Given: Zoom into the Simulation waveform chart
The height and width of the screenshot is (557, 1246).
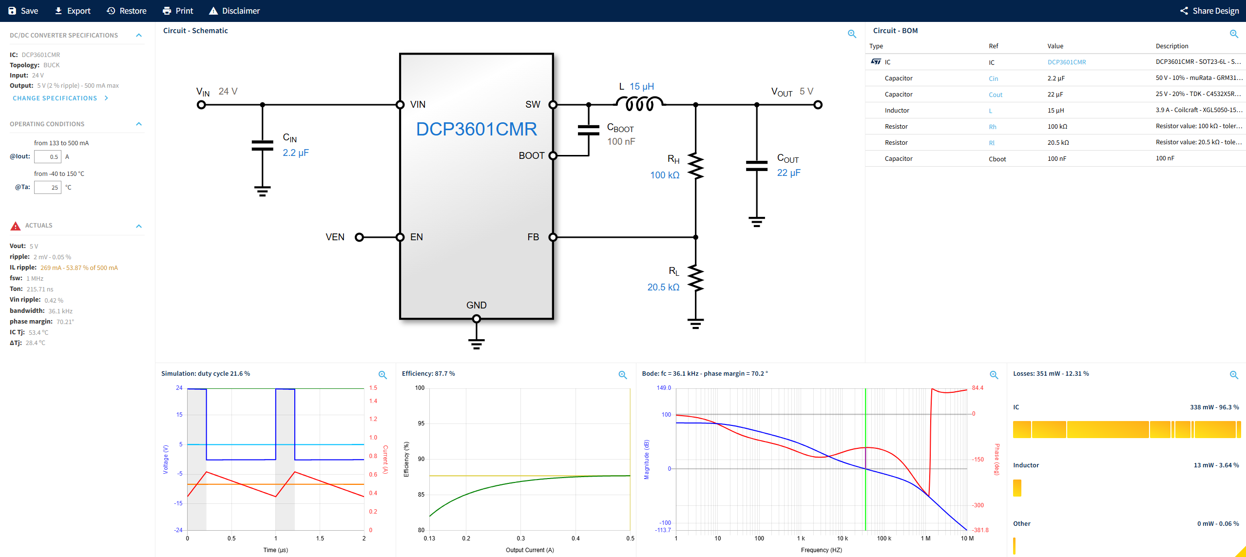Looking at the screenshot, I should 383,375.
